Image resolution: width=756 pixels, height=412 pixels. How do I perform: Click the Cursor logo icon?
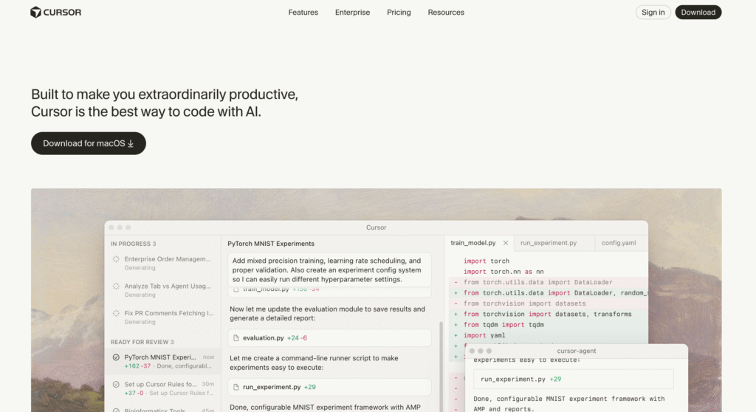point(36,13)
